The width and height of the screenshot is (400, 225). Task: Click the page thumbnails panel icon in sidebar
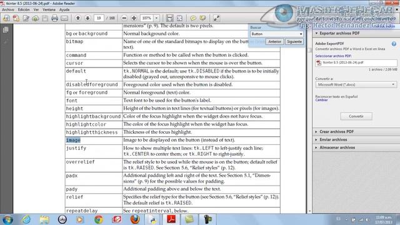point(6,30)
